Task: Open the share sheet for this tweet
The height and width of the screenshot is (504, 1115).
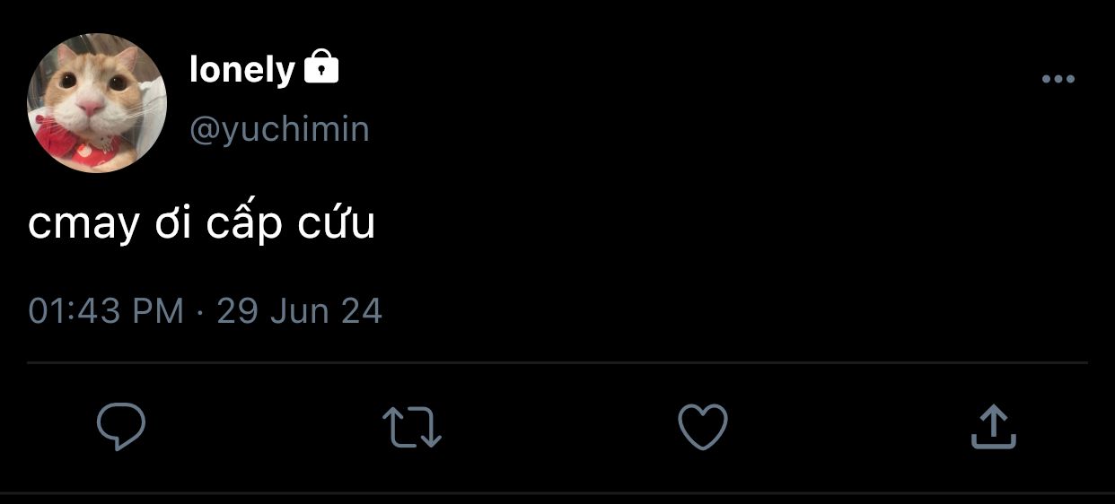Action: [994, 427]
